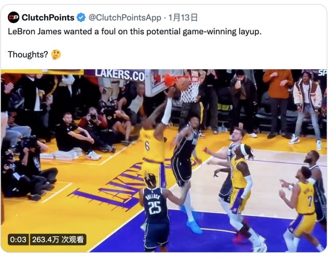The image size is (334, 258).
Task: Click the "Thoughts?" text
Action: [x=28, y=55]
